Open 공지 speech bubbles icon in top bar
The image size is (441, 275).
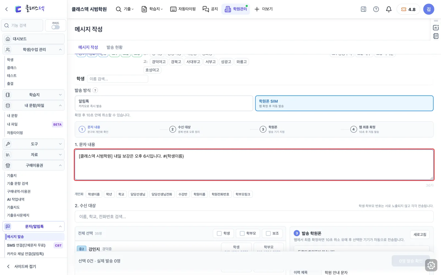206,9
